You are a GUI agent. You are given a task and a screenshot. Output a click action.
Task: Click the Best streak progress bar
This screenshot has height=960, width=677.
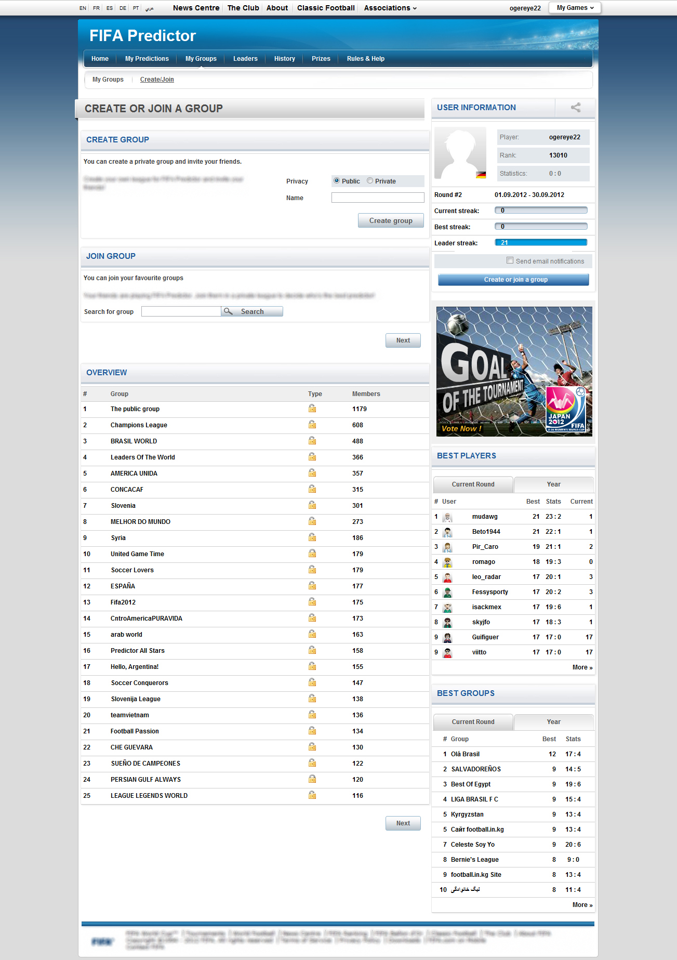[x=541, y=227]
